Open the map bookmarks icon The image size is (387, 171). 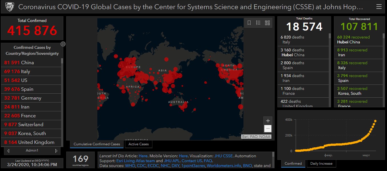pyautogui.click(x=249, y=23)
